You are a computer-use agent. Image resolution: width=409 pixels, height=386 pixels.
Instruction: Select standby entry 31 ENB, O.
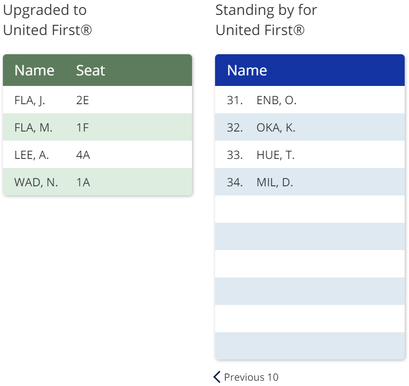click(x=310, y=100)
